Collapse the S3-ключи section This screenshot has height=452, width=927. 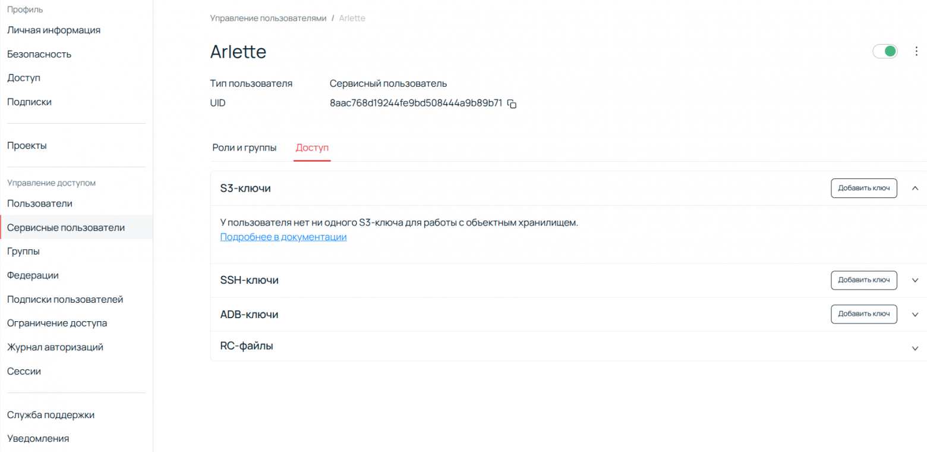[915, 188]
